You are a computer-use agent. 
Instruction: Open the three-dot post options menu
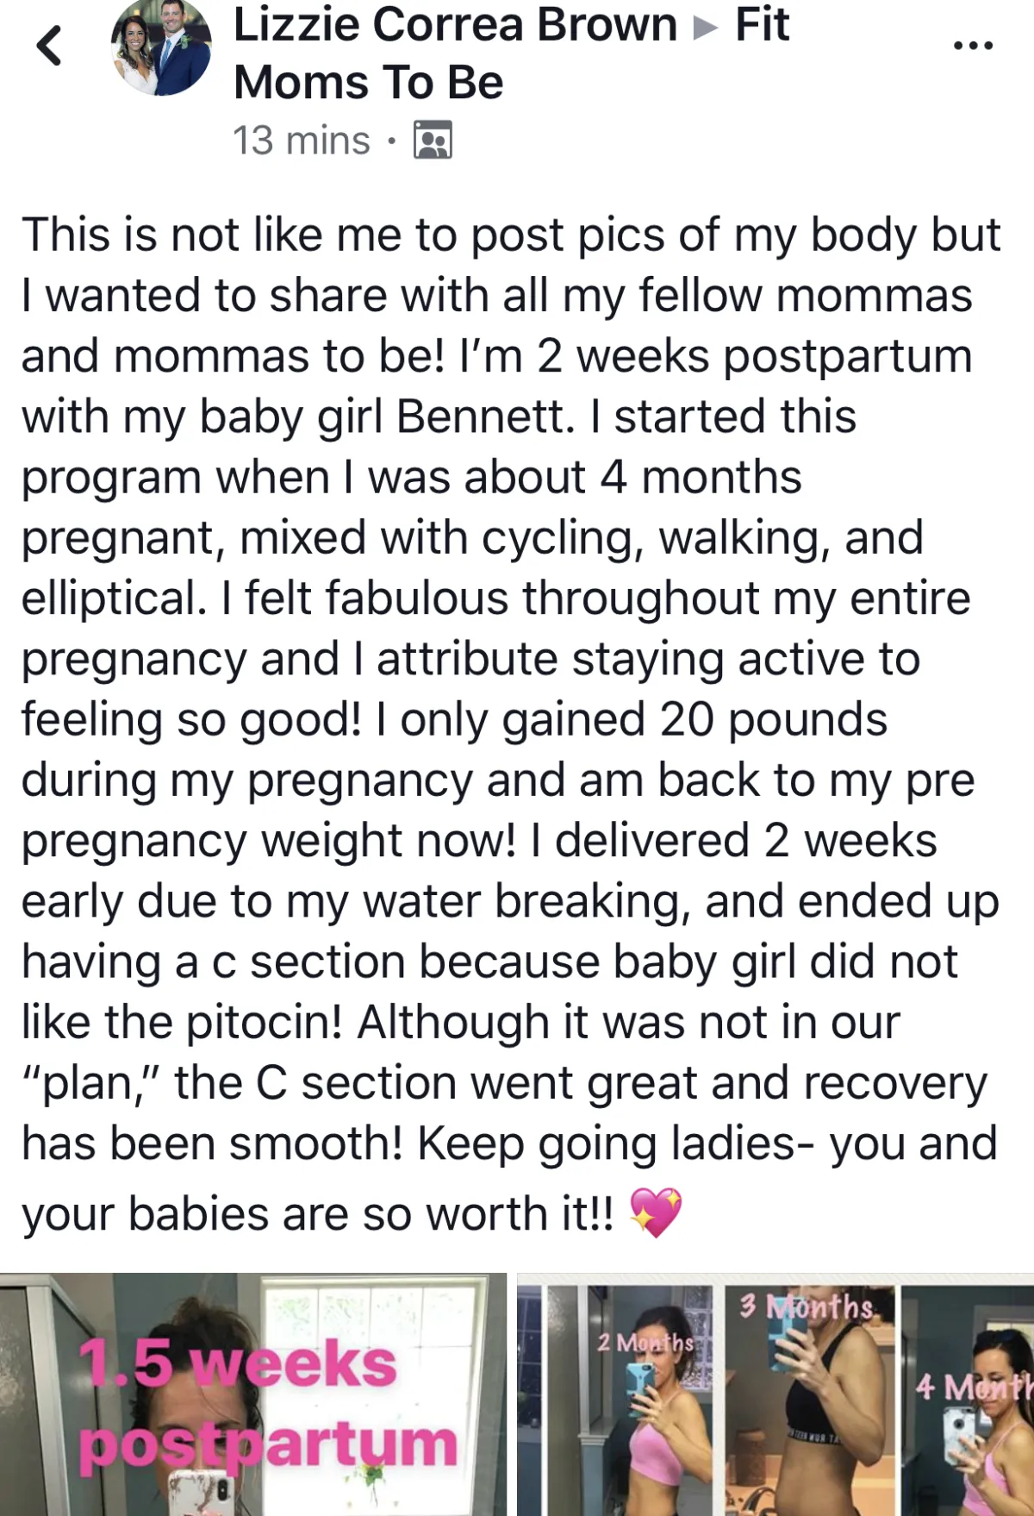coord(973,46)
